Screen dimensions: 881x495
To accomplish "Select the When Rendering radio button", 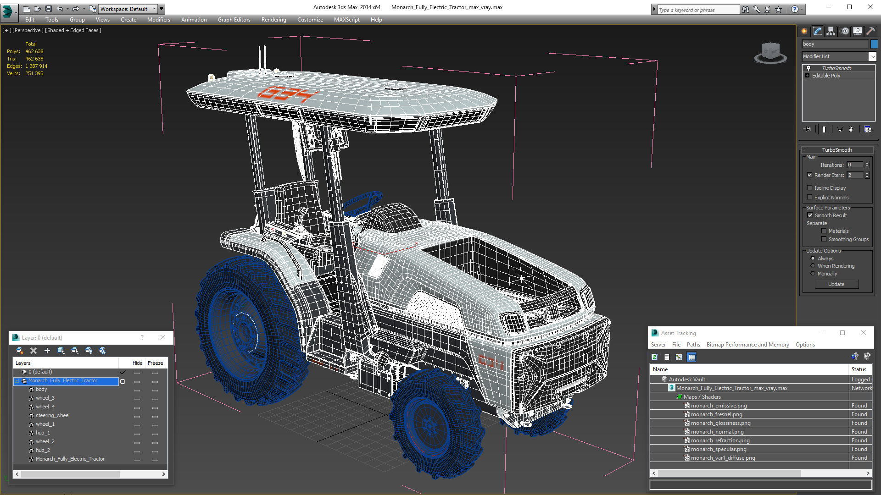I will 813,266.
